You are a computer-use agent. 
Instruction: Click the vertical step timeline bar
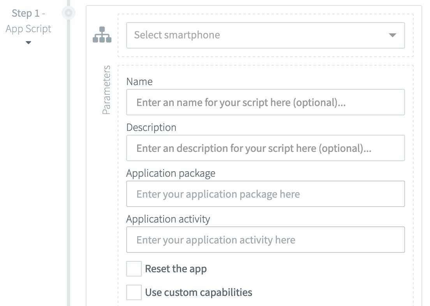click(x=69, y=155)
